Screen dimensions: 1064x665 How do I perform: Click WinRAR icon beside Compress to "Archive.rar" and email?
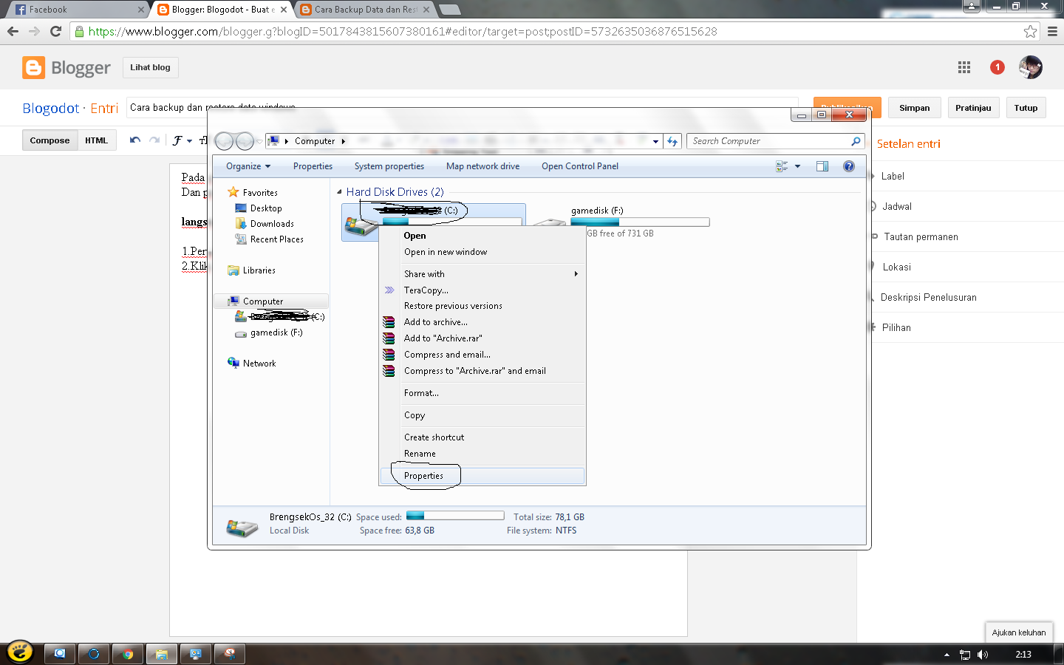point(389,371)
